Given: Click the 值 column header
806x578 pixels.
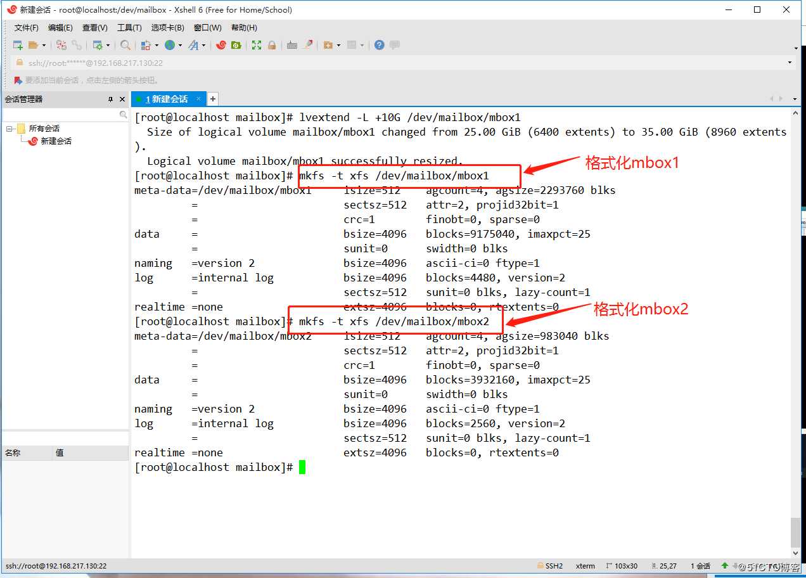Looking at the screenshot, I should click(x=91, y=453).
